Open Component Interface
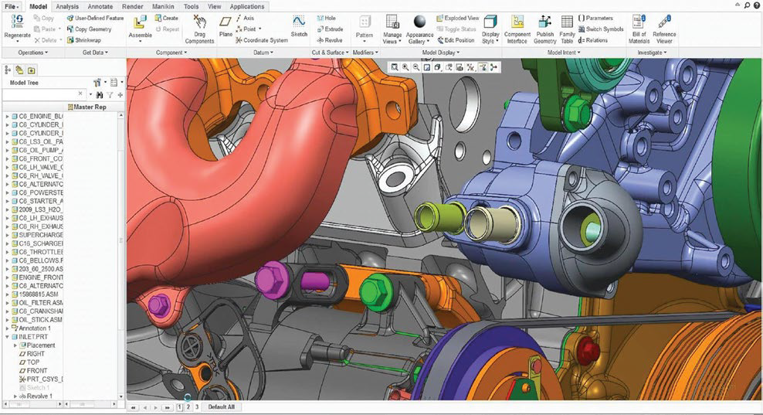763x415 pixels. tap(517, 29)
